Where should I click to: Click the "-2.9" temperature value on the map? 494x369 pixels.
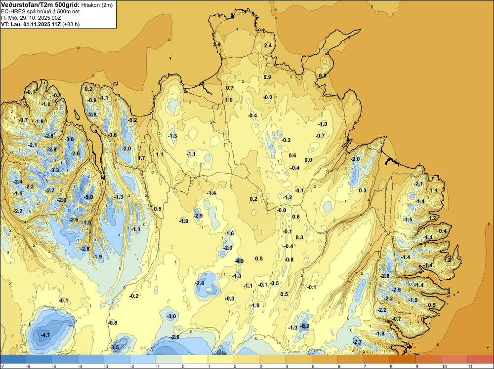[198, 216]
